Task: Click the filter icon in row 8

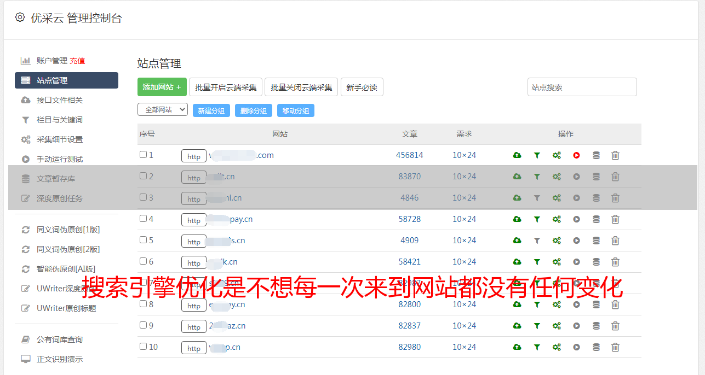Action: (537, 304)
